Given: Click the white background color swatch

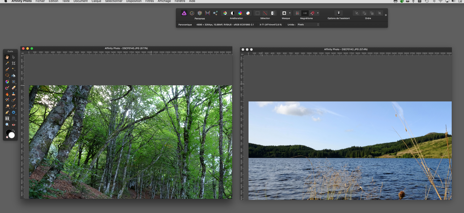Looking at the screenshot, I should click(12, 135).
